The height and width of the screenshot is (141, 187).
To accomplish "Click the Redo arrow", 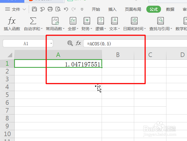I will (x=74, y=9).
